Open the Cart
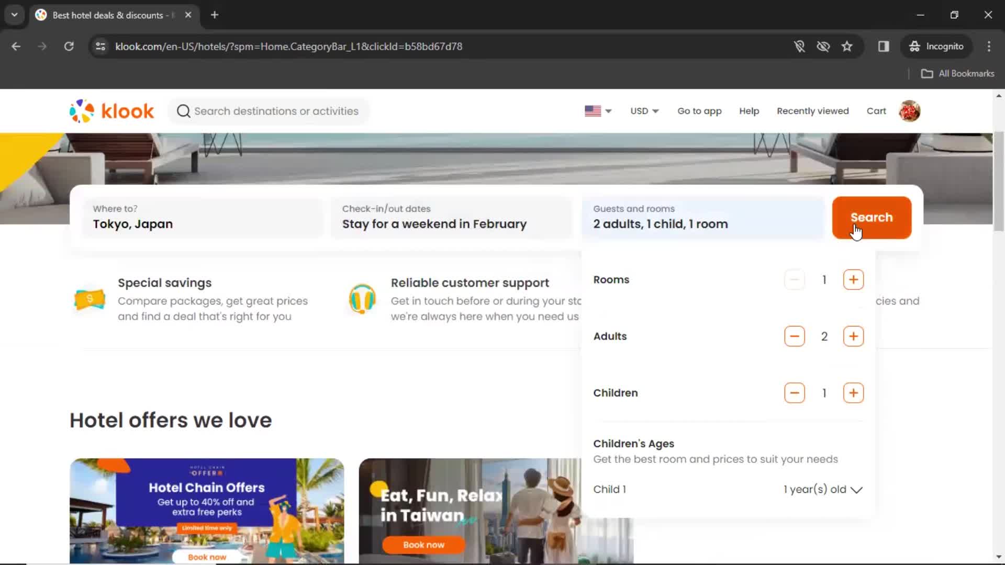Image resolution: width=1005 pixels, height=565 pixels. 876,111
